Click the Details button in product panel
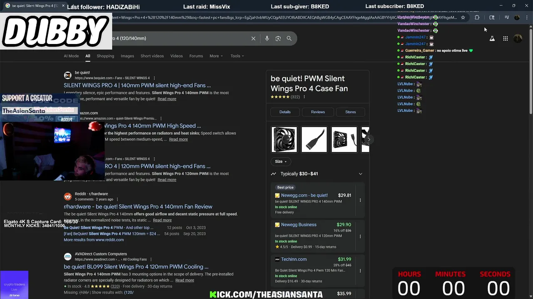This screenshot has width=533, height=299. 285,112
